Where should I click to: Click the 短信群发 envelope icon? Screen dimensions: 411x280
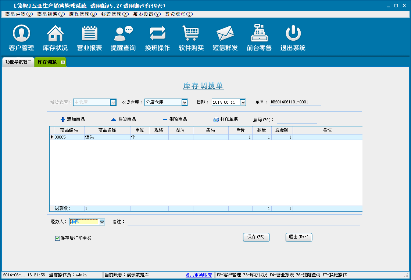[225, 34]
